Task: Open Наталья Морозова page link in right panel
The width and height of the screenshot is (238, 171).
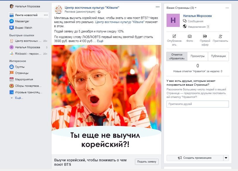Action: point(197,16)
